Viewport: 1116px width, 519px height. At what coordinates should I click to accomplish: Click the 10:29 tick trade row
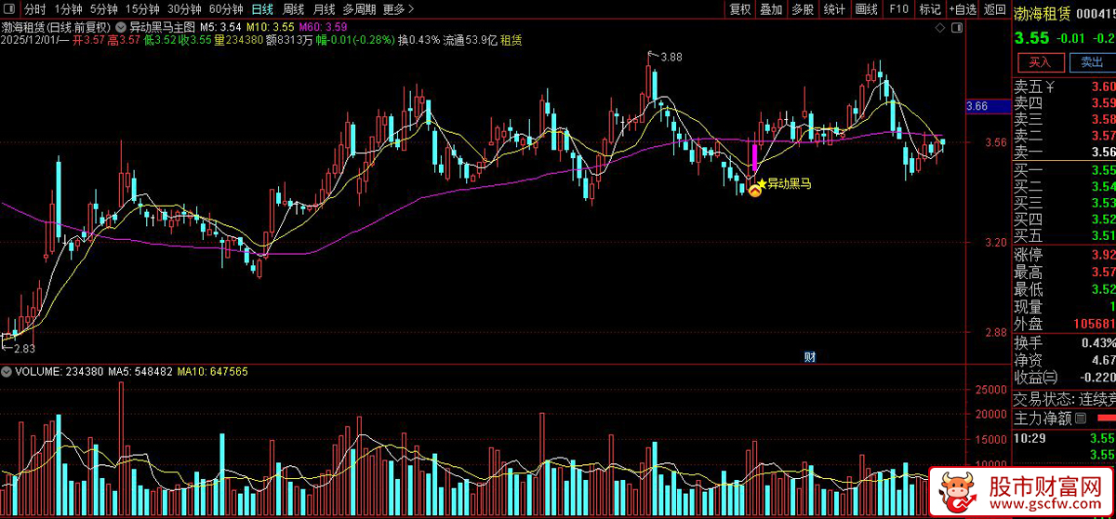point(1064,437)
